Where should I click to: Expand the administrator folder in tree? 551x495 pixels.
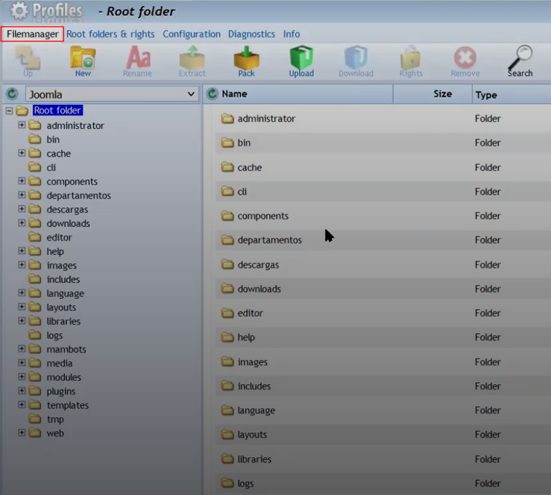(22, 125)
